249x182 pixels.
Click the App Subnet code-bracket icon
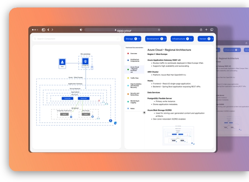click(103, 102)
